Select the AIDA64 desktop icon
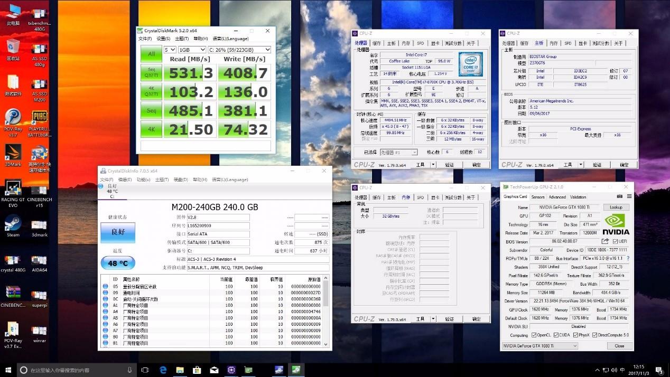Screen dimensions: 670x377 coord(39,263)
